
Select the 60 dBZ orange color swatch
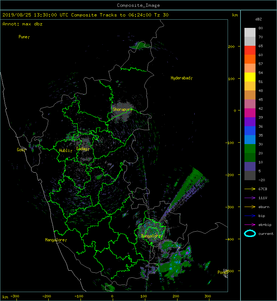pyautogui.click(x=250, y=59)
